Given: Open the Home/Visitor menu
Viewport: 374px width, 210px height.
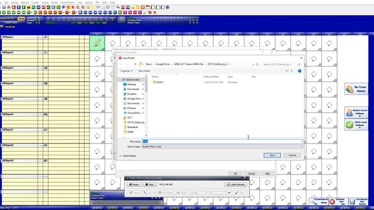Looking at the screenshot, I should [68, 2].
